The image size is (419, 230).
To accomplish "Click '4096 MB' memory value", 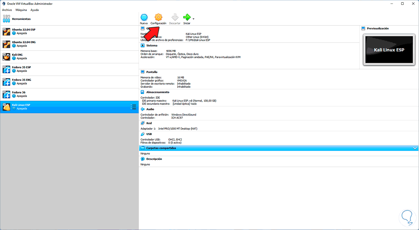I will click(x=171, y=51).
